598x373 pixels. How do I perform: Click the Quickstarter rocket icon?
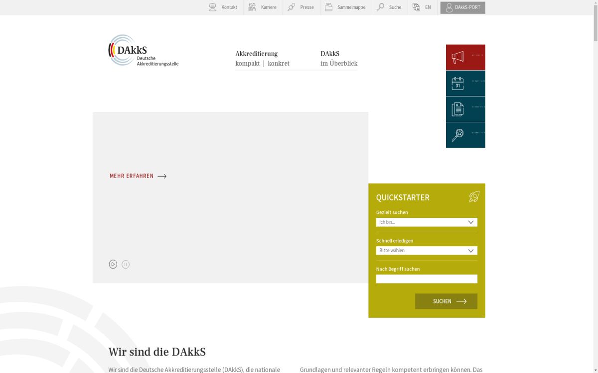(x=473, y=197)
